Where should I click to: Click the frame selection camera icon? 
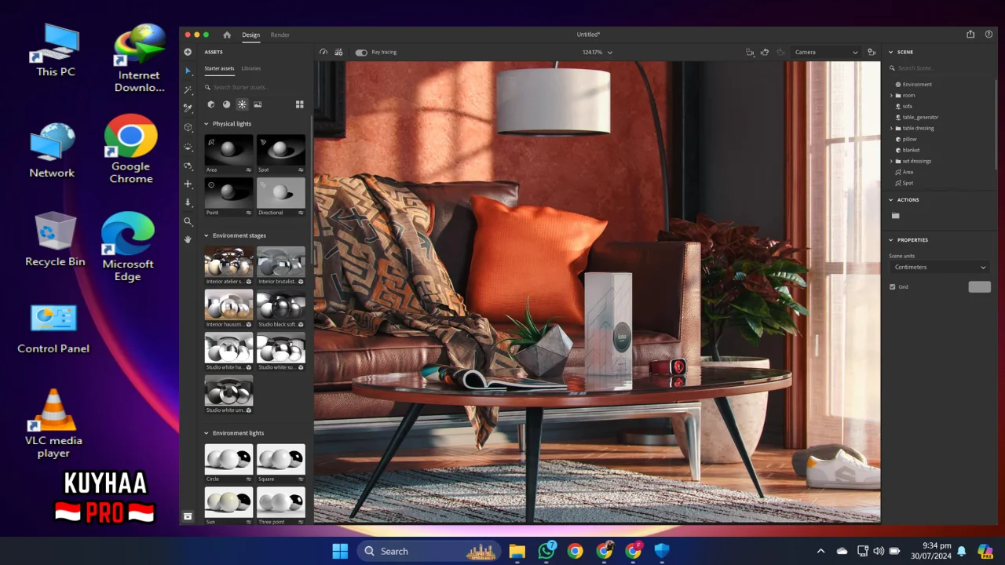click(750, 52)
